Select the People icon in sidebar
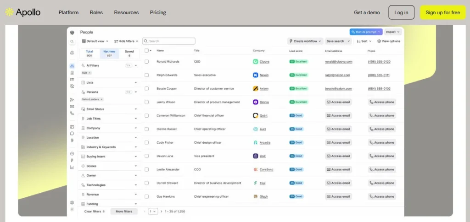Image resolution: width=470 pixels, height=222 pixels. [72, 66]
